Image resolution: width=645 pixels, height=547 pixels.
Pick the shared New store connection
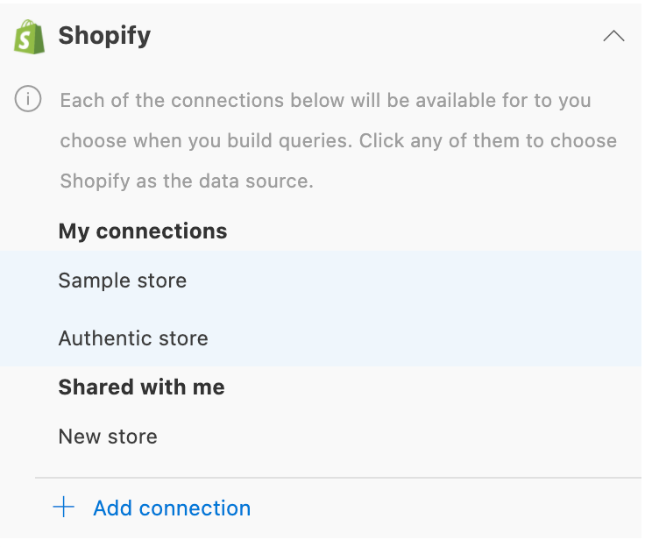[x=108, y=437]
